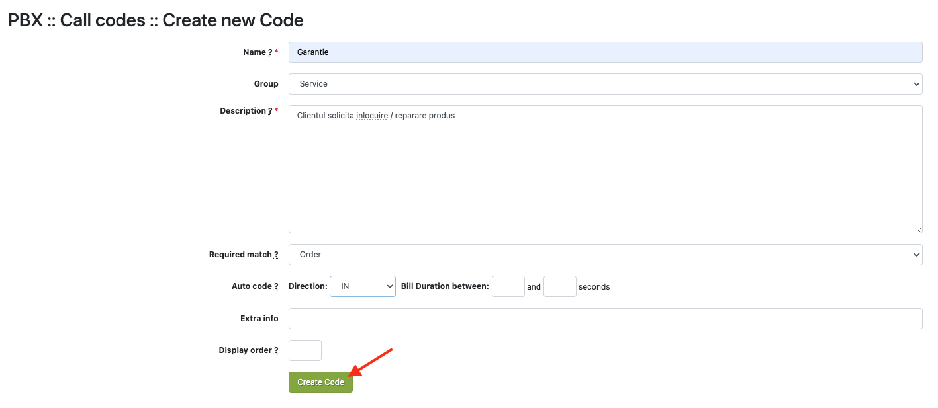Click the Group field label
This screenshot has width=938, height=408.
(266, 84)
